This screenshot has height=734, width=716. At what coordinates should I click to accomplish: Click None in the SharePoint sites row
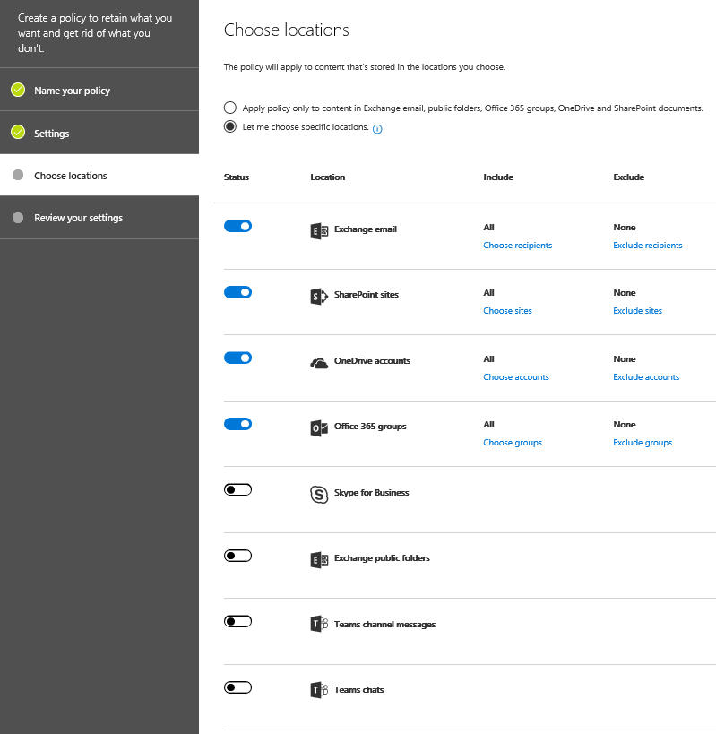click(x=625, y=292)
